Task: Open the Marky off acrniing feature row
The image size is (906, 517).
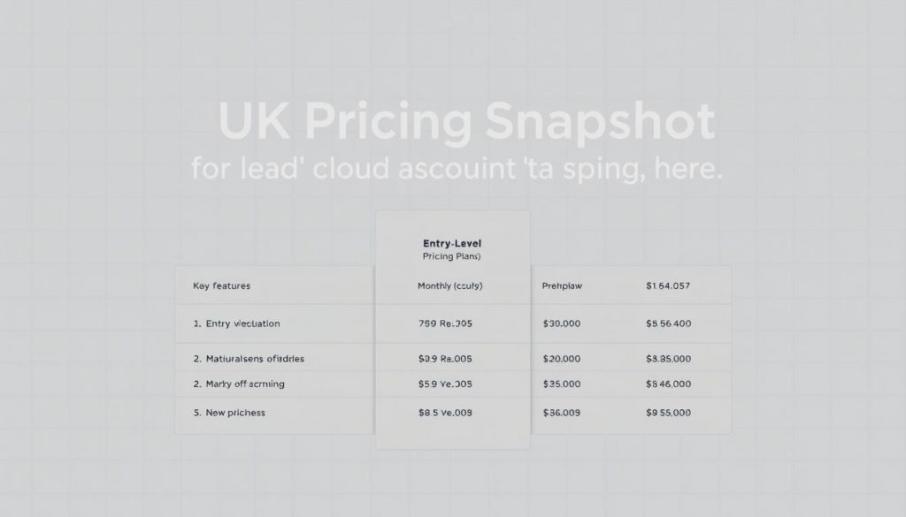Action: [x=239, y=384]
